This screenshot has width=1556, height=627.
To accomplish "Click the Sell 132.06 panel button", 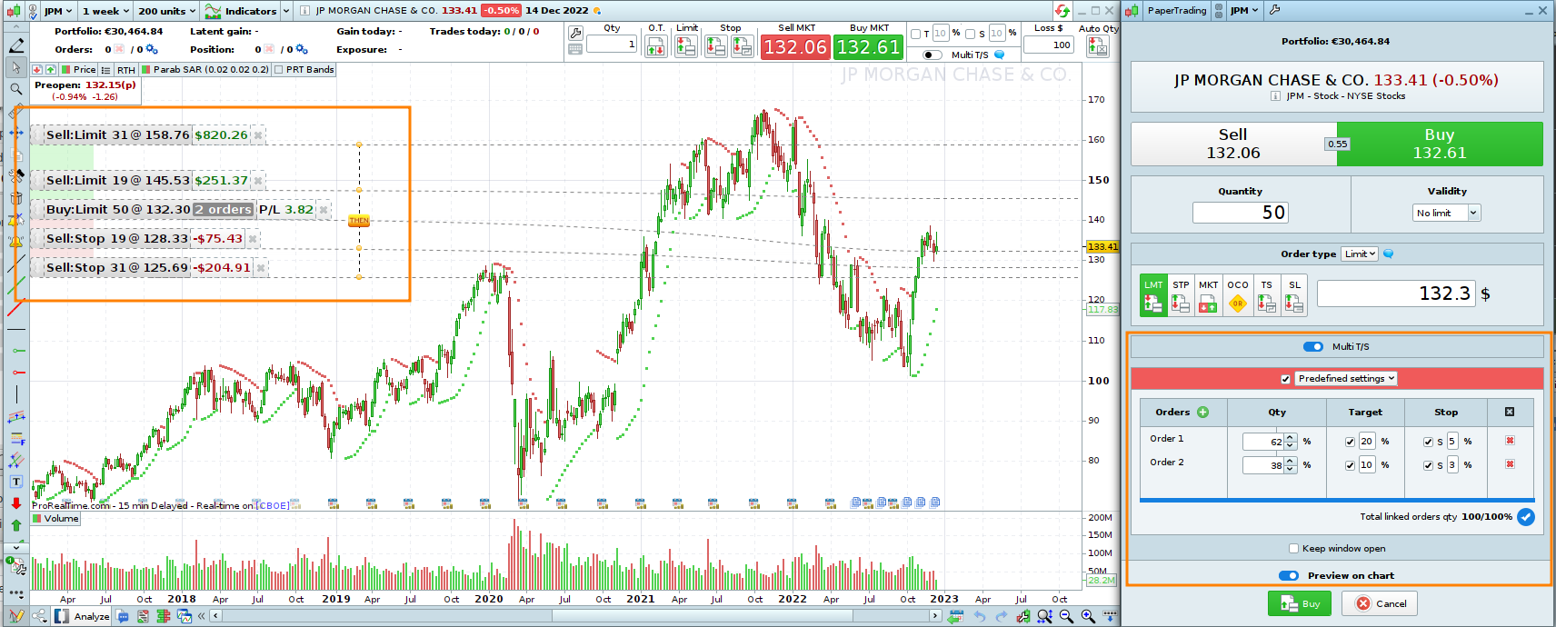I will coord(1232,144).
